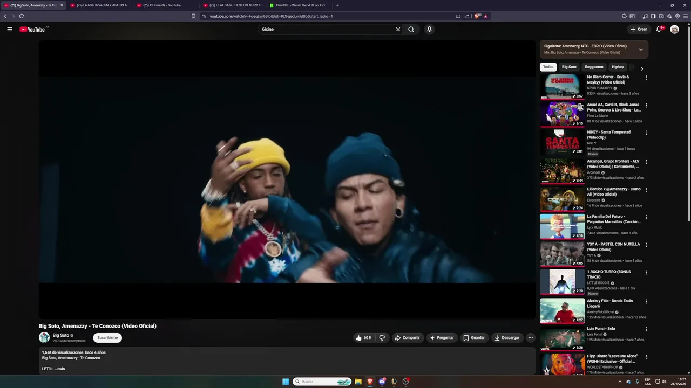The width and height of the screenshot is (691, 388).
Task: Open options menu for NIKEY Santa Tempestad
Action: tap(646, 133)
